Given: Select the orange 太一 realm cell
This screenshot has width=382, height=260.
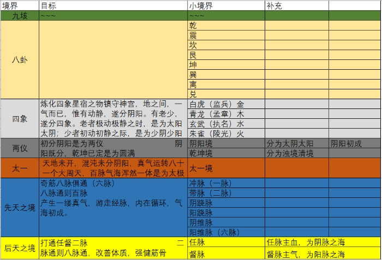Looking at the screenshot, I should (x=20, y=168).
